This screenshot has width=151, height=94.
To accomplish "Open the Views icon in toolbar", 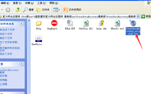I will pyautogui.click(x=56, y=10).
